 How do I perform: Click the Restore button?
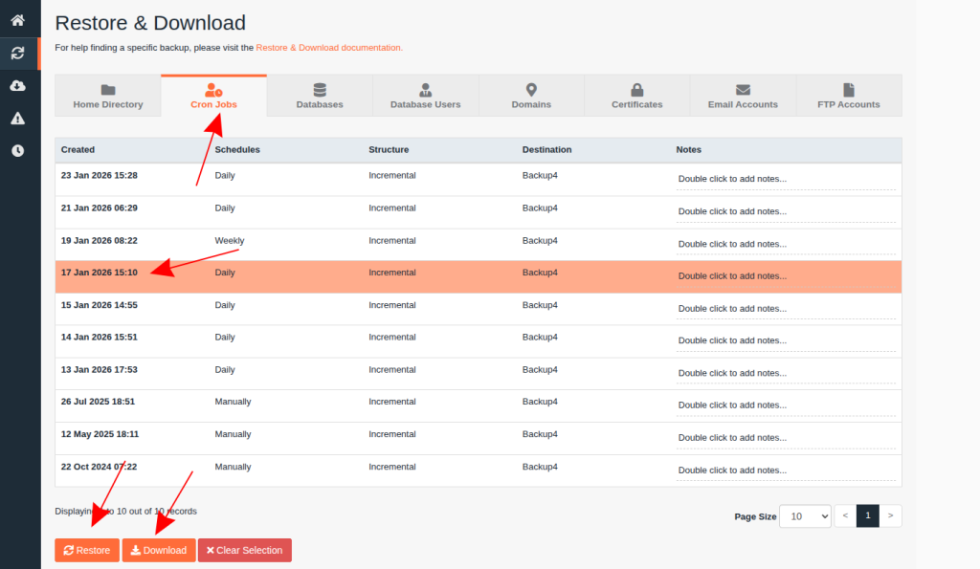(87, 551)
